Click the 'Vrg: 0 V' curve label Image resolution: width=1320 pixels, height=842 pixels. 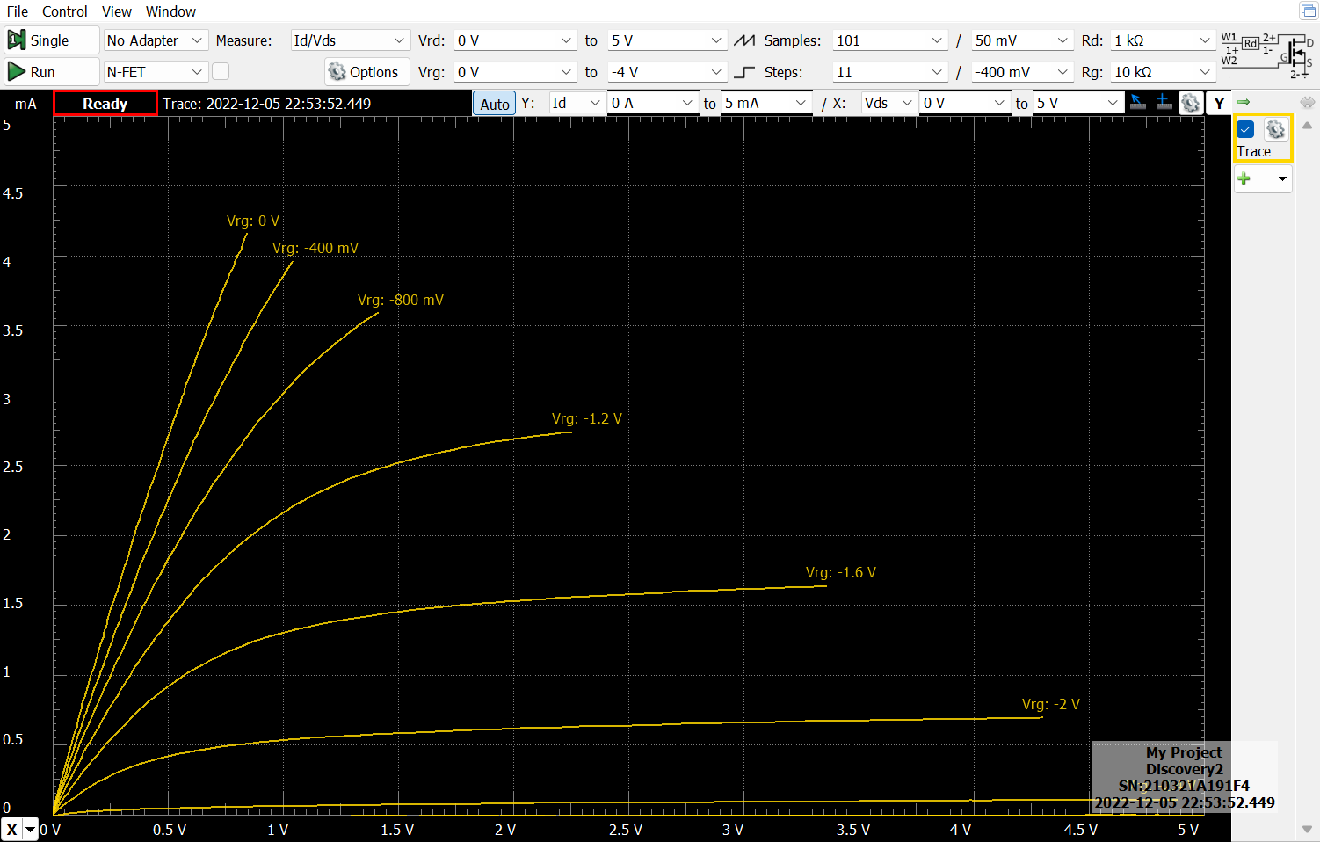coord(253,221)
